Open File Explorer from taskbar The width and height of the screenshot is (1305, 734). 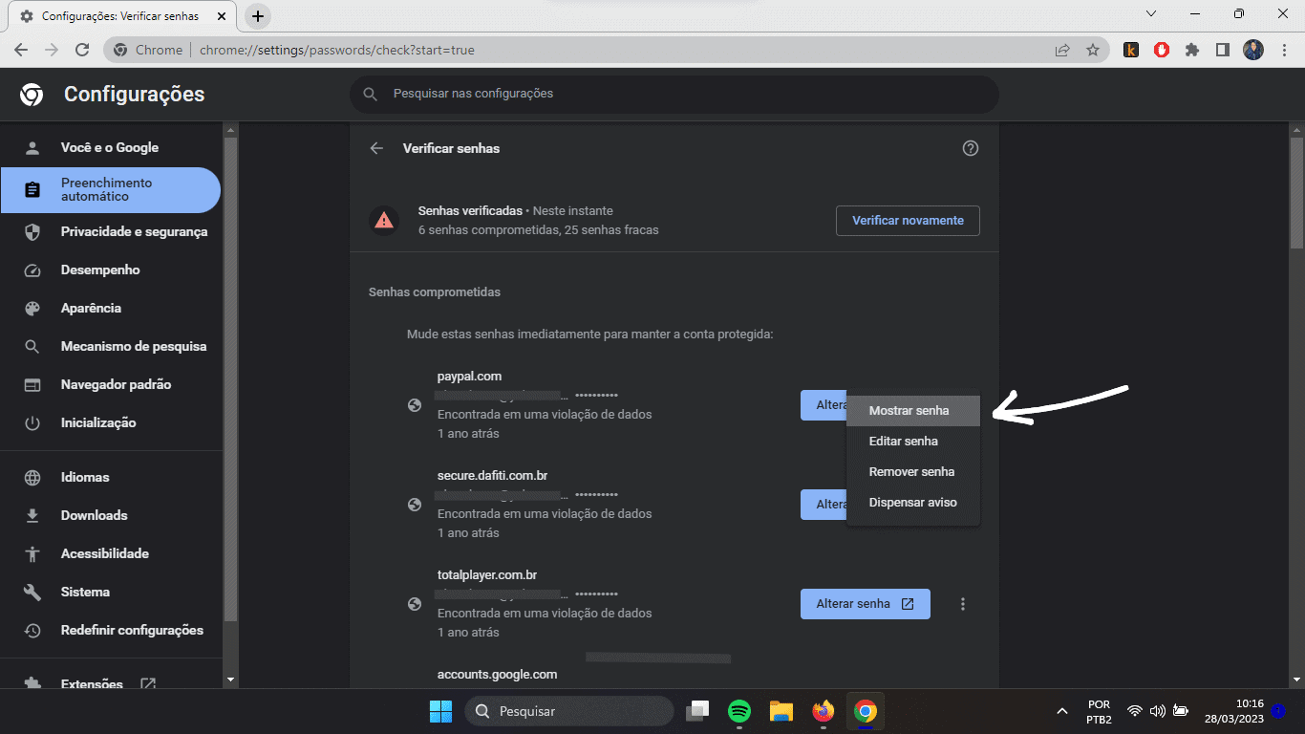[781, 711]
